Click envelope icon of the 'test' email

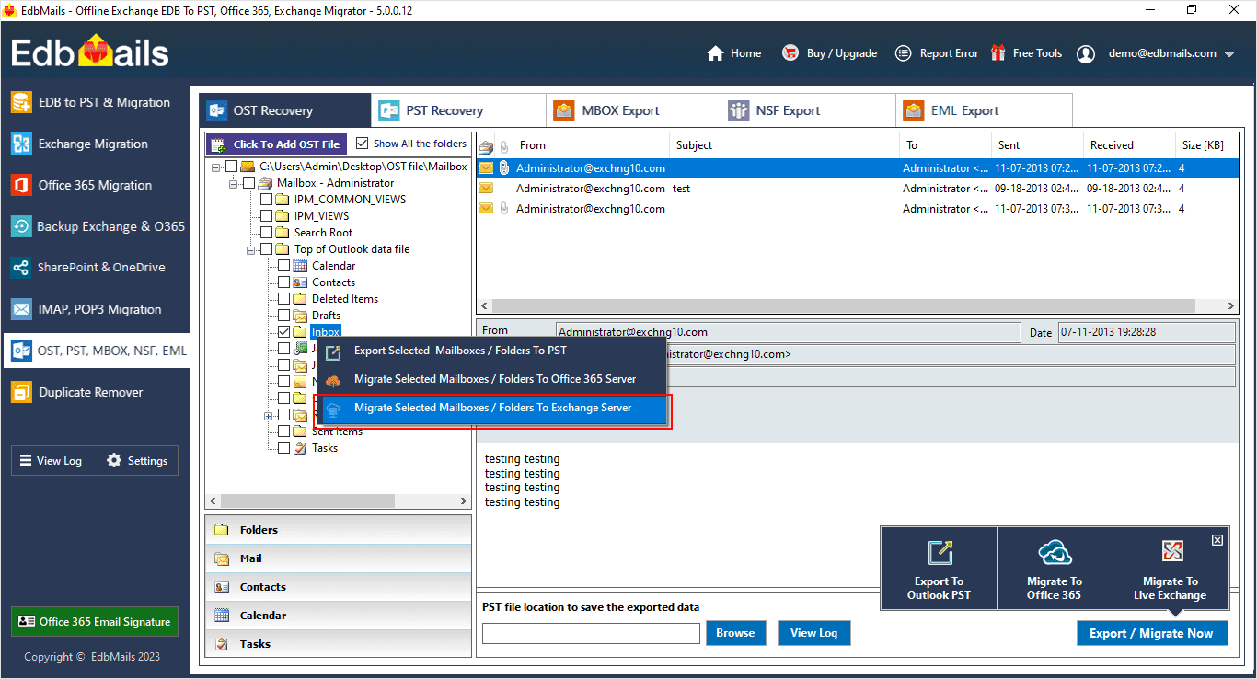point(486,189)
